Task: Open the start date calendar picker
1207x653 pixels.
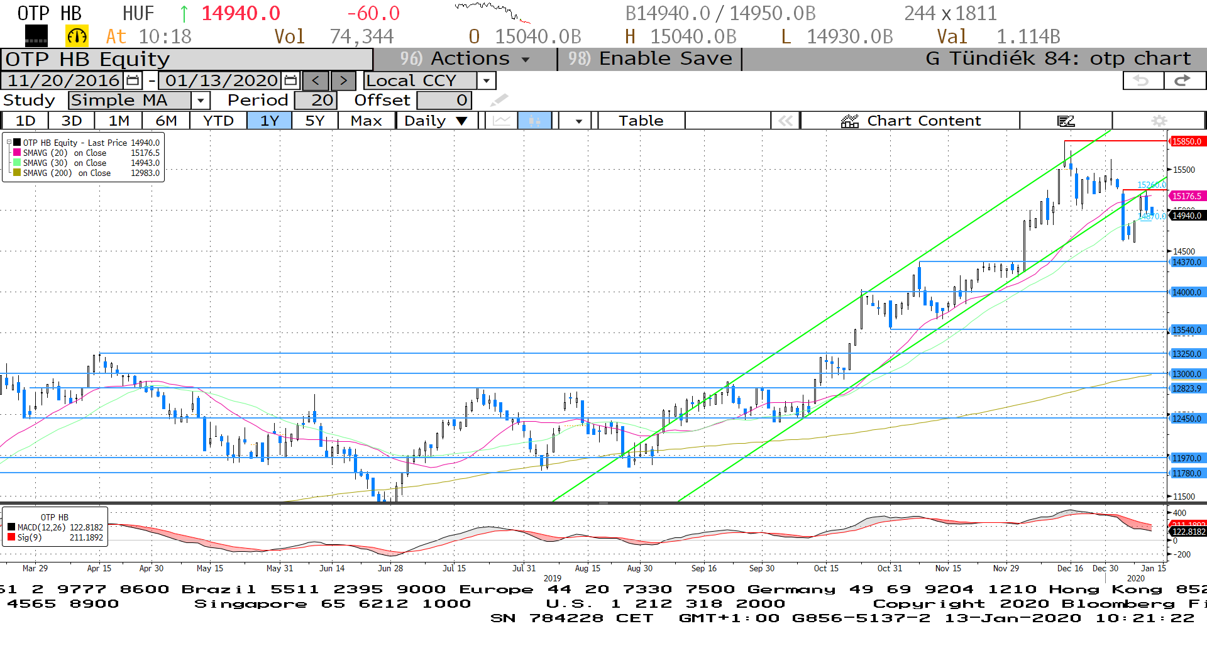Action: click(133, 80)
